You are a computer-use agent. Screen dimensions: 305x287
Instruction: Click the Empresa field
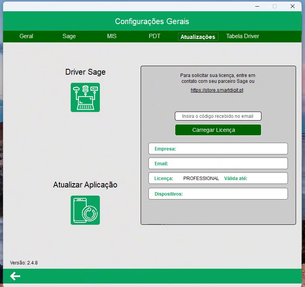click(x=218, y=149)
